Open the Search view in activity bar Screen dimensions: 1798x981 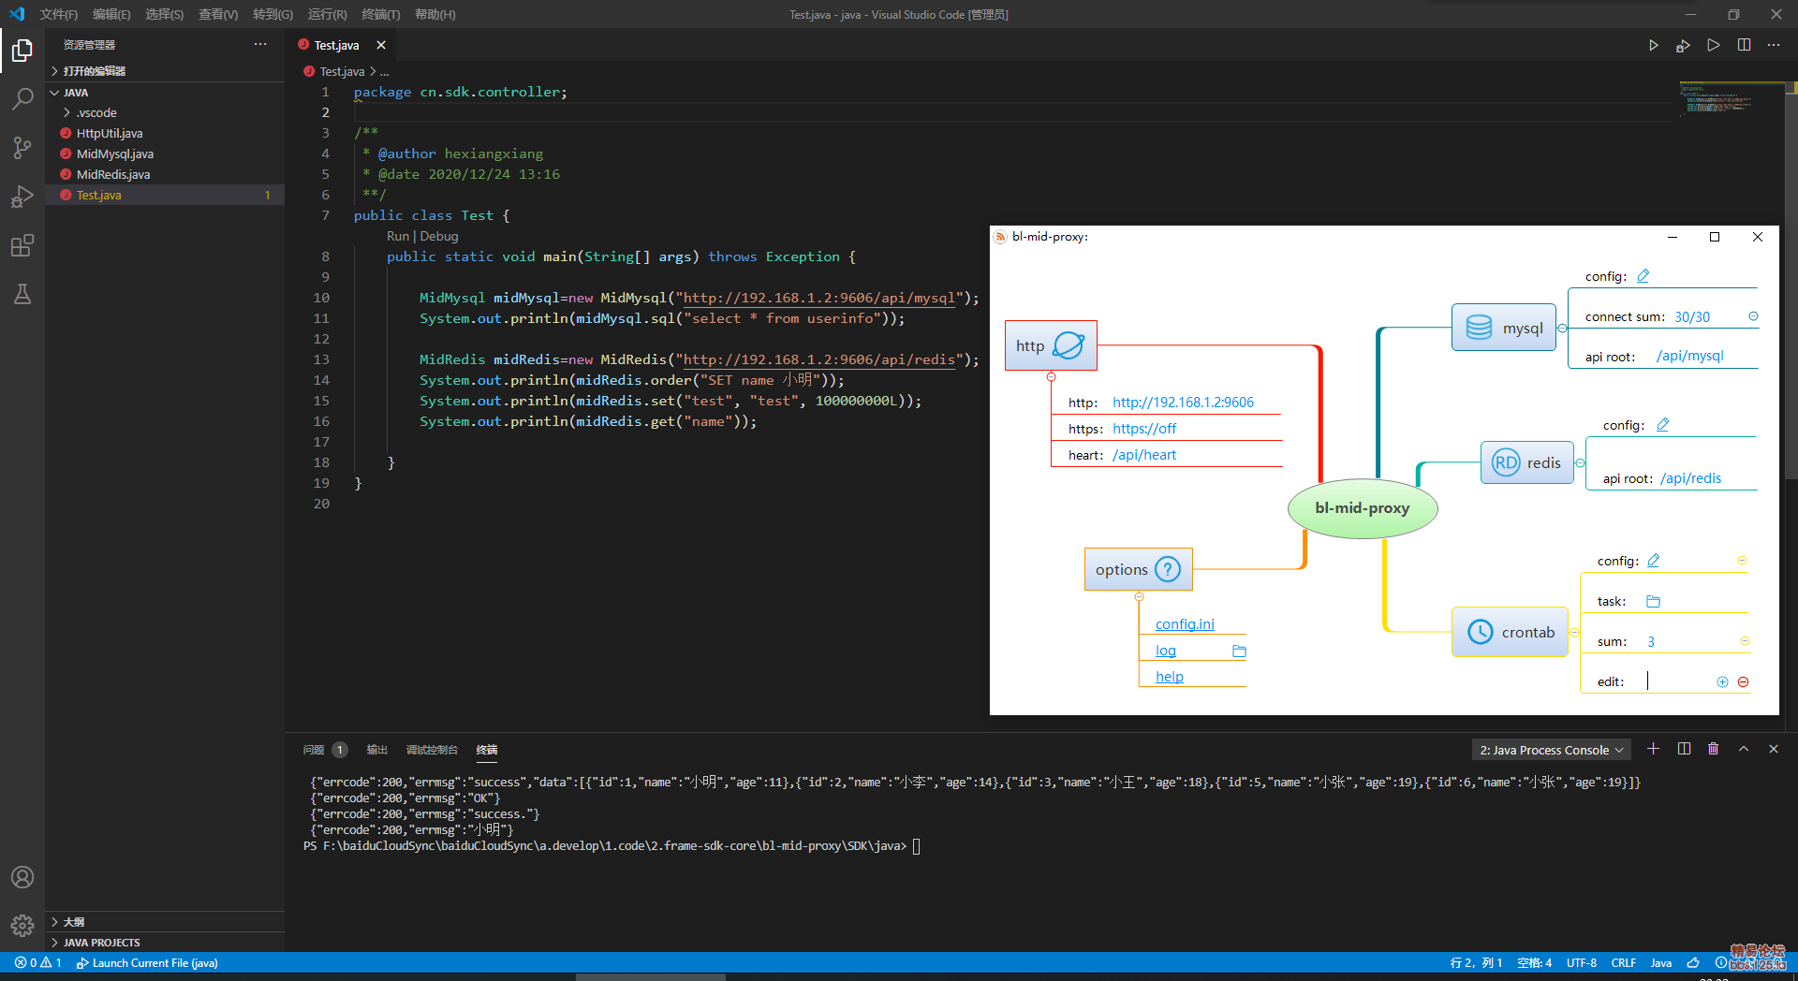pos(22,98)
